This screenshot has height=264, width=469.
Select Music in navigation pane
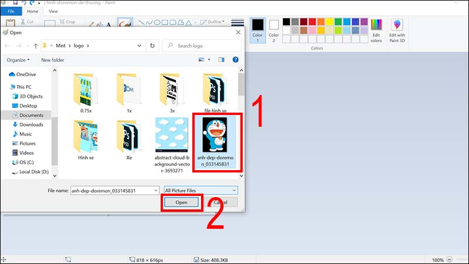(x=22, y=134)
